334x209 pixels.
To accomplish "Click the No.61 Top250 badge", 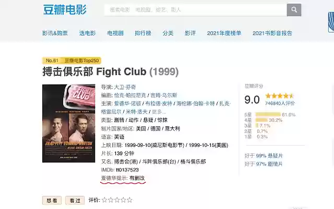I will click(x=71, y=61).
